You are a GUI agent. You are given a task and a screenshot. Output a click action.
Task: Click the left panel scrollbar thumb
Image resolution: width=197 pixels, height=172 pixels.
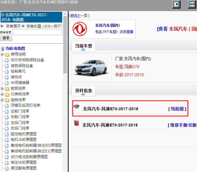[65, 44]
